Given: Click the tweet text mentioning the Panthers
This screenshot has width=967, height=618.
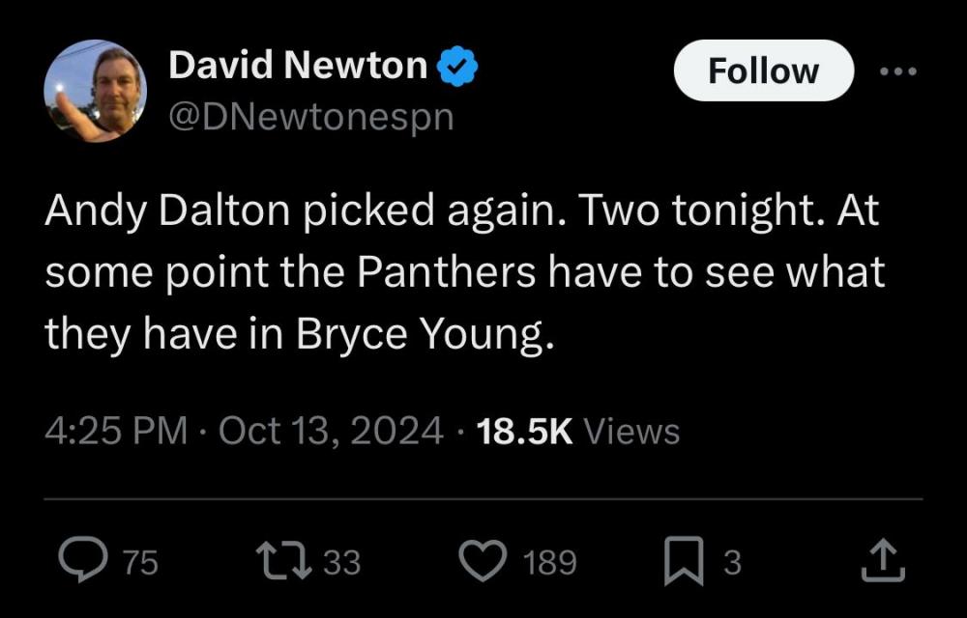Looking at the screenshot, I should click(464, 273).
